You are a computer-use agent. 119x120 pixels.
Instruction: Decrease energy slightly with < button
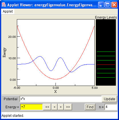[x=54, y=107]
